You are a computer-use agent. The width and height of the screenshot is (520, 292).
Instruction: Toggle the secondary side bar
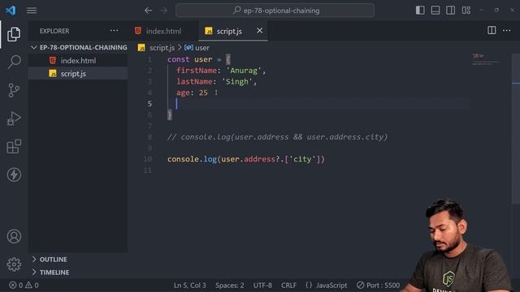(x=450, y=11)
